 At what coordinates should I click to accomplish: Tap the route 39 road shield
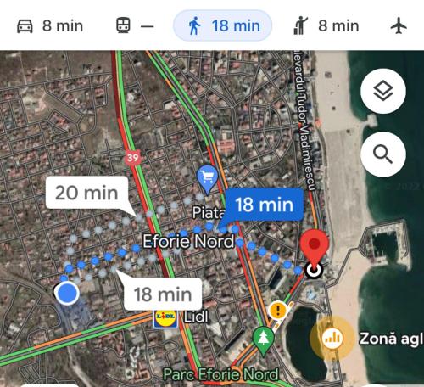click(x=132, y=157)
